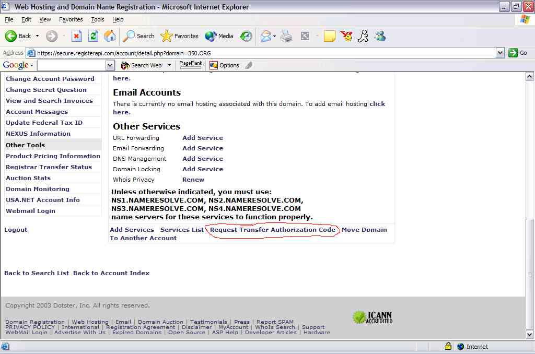The height and width of the screenshot is (354, 535).
Task: Open Google toolbar Options
Action: tap(224, 65)
